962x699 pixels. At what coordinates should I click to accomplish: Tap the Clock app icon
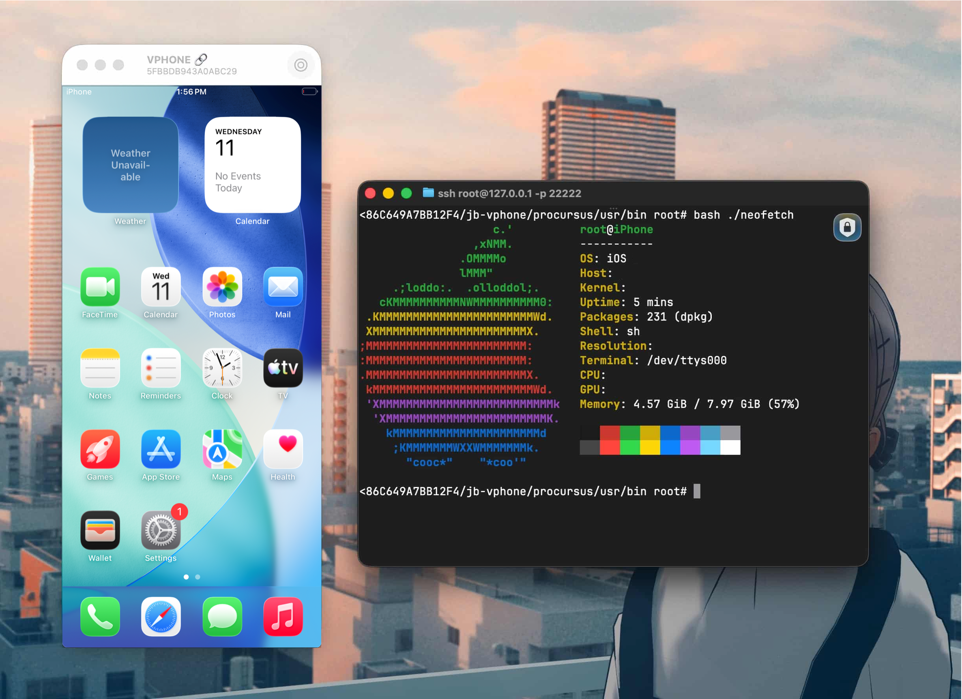coord(222,368)
